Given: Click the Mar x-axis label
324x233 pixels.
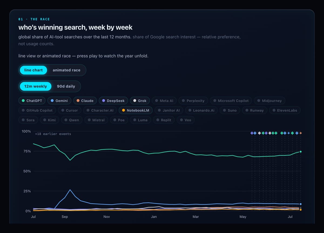Looking at the screenshot, I should click(x=196, y=217).
